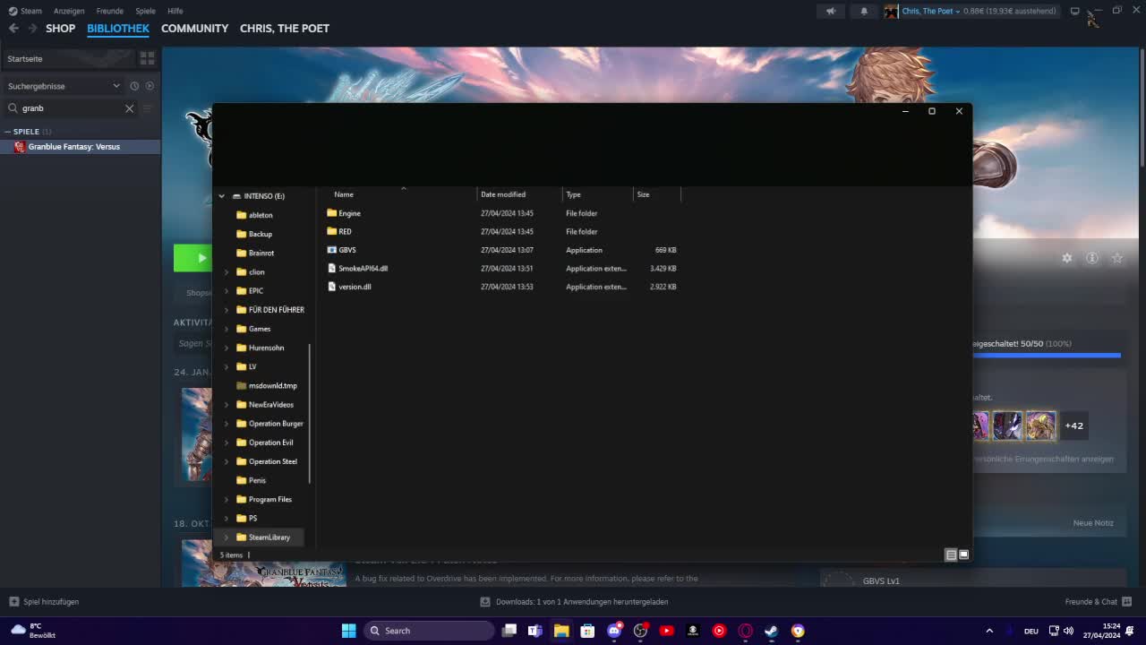1146x645 pixels.
Task: Click the Big Picture mode icon
Action: pos(1074,11)
